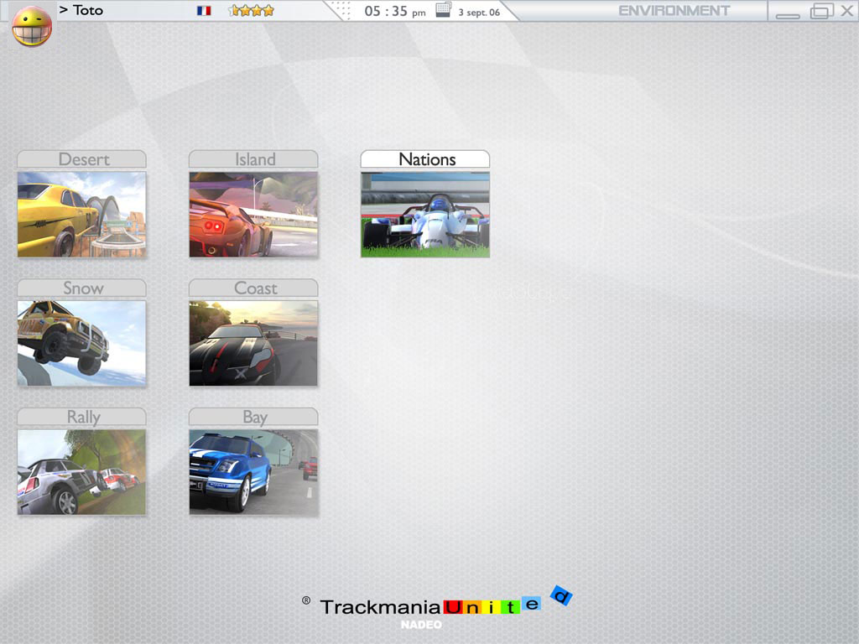Choose the Snow environment label
The image size is (859, 644).
[82, 288]
